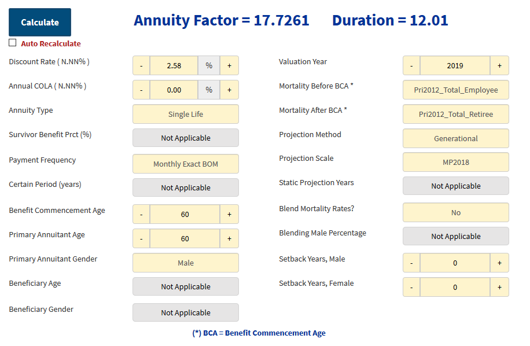Viewport: 530px width, 346px height.
Task: Increase Benefit Commencement Age by one
Action: (229, 214)
